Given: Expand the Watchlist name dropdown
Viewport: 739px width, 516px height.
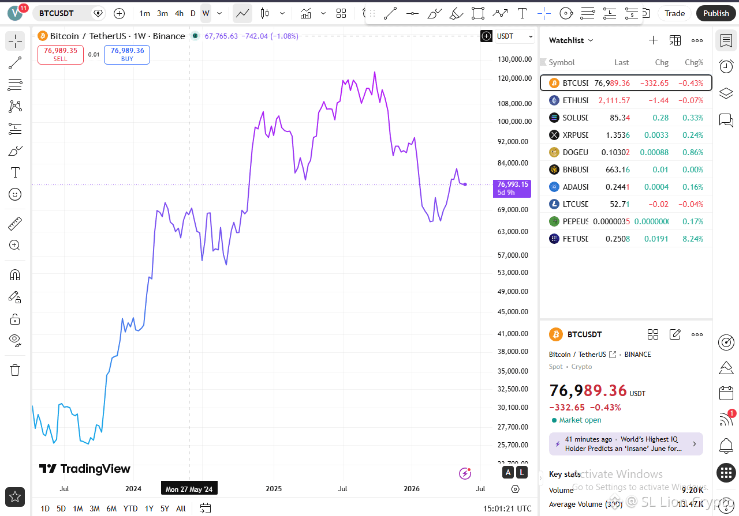Looking at the screenshot, I should point(571,40).
